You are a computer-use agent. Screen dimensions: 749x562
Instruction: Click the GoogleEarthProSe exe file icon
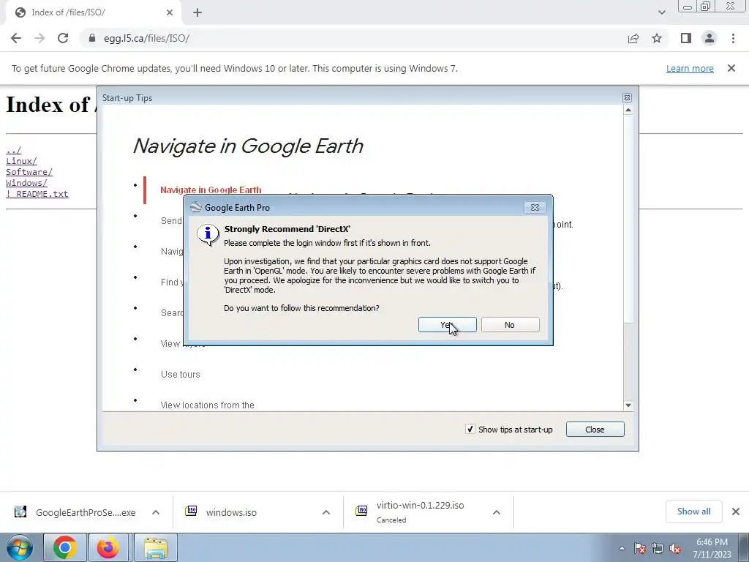pyautogui.click(x=20, y=512)
